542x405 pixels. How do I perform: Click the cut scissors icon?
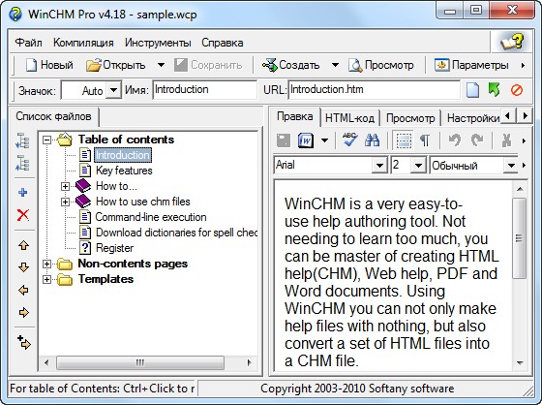[506, 140]
